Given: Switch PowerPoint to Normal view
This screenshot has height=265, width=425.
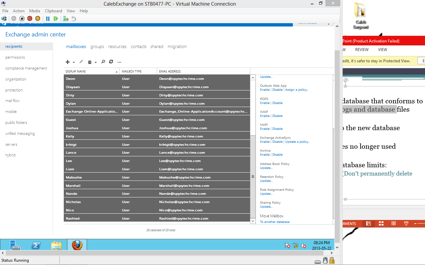Looking at the screenshot, I should click(x=368, y=224).
